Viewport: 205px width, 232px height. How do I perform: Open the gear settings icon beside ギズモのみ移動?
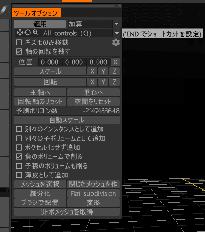tap(116, 42)
